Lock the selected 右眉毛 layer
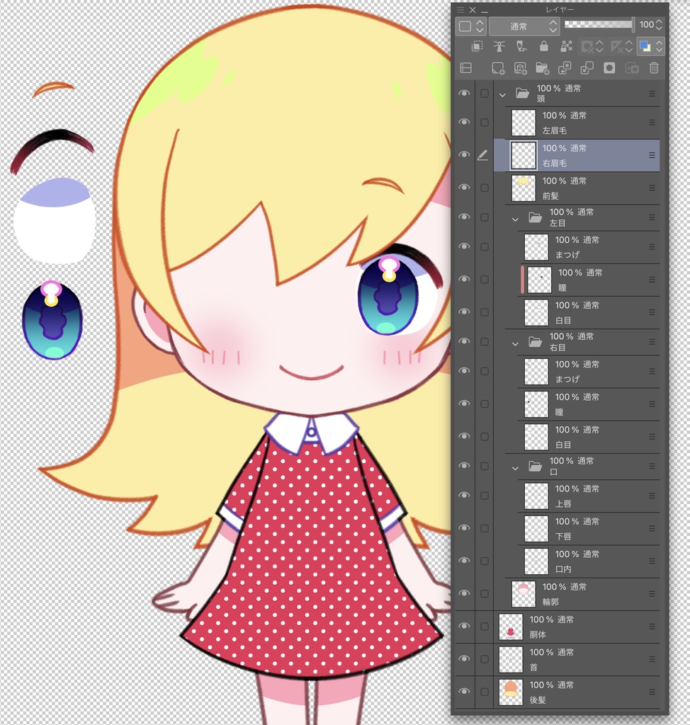690x725 pixels. tap(544, 46)
